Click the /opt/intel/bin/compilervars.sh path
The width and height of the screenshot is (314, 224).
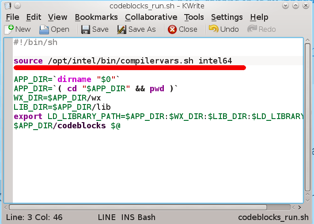121,61
